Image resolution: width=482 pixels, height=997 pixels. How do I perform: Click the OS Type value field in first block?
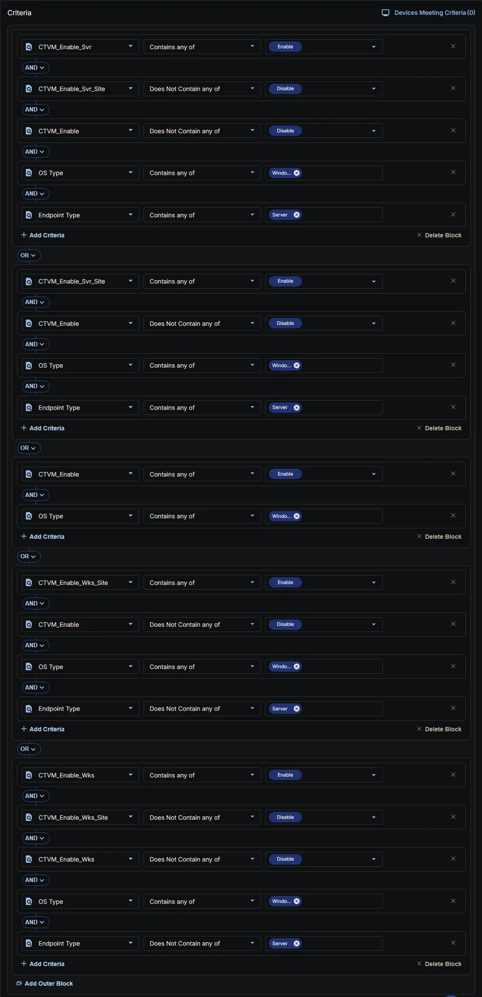324,173
